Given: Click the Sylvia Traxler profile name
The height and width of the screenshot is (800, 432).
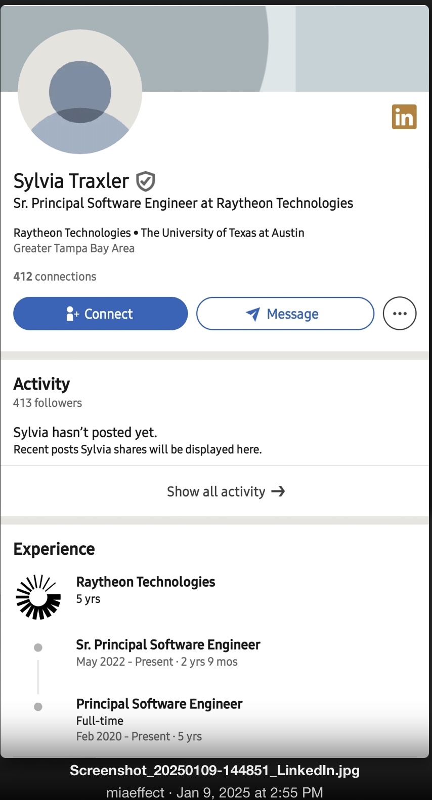Looking at the screenshot, I should pyautogui.click(x=71, y=181).
